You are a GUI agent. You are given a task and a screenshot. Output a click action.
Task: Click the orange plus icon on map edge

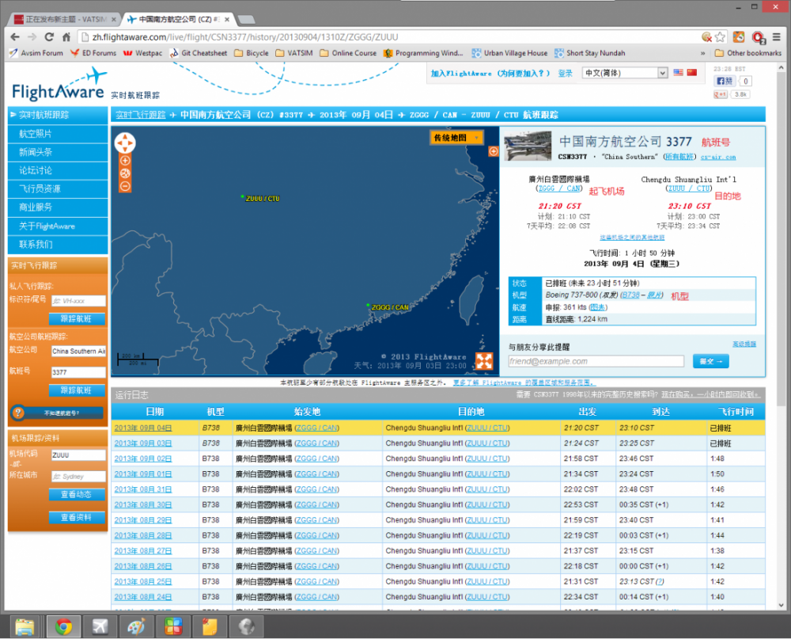pos(494,151)
